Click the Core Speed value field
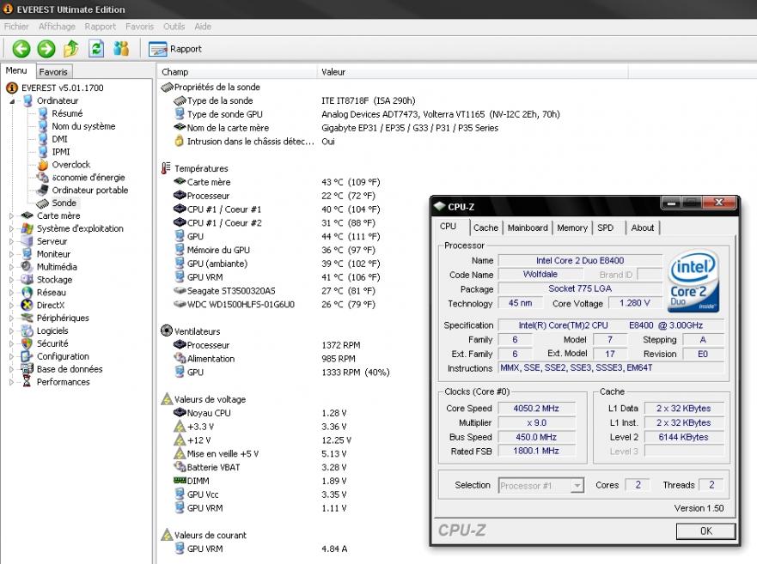Screen dimensions: 757x564 tap(536, 409)
